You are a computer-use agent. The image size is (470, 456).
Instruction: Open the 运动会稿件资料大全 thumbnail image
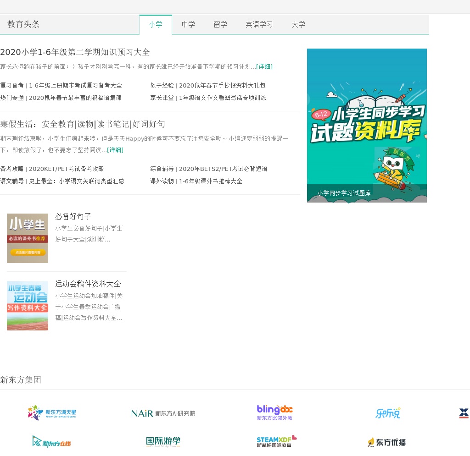click(x=28, y=306)
